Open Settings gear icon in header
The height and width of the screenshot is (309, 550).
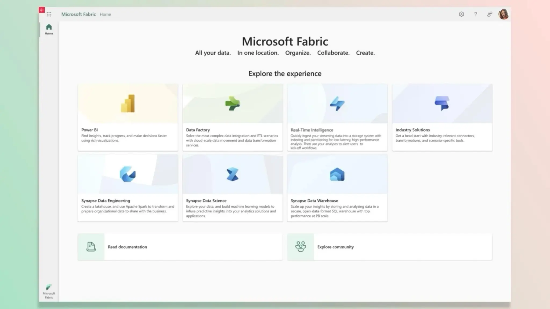point(461,14)
